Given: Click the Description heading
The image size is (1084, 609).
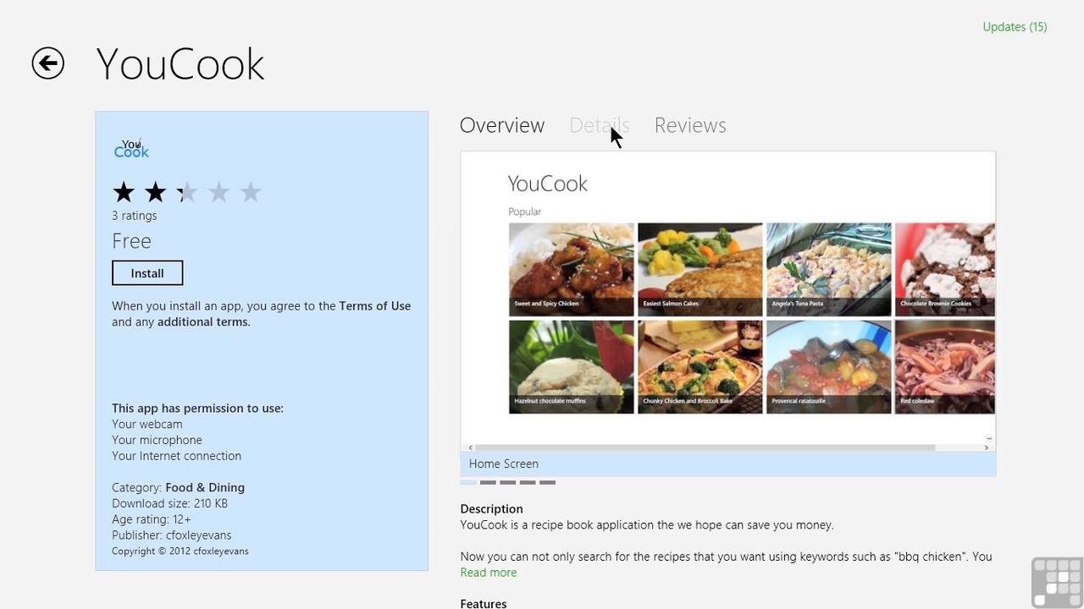Looking at the screenshot, I should (x=491, y=509).
